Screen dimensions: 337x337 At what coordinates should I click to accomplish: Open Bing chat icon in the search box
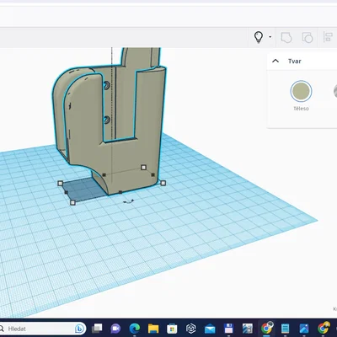[x=80, y=329]
